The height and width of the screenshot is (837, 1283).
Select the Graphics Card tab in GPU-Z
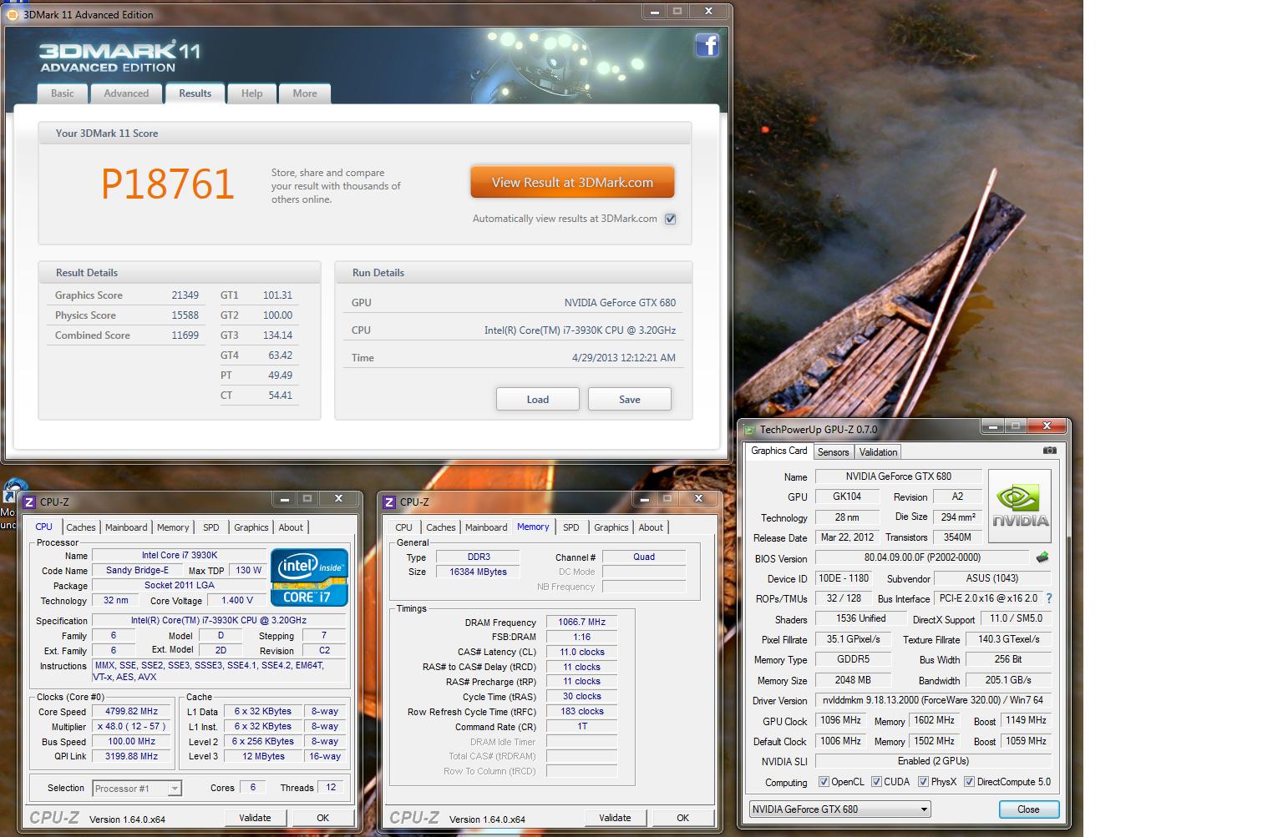pyautogui.click(x=778, y=451)
